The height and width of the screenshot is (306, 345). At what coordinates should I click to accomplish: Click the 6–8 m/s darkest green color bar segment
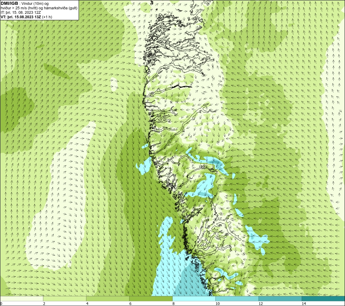click(151, 298)
